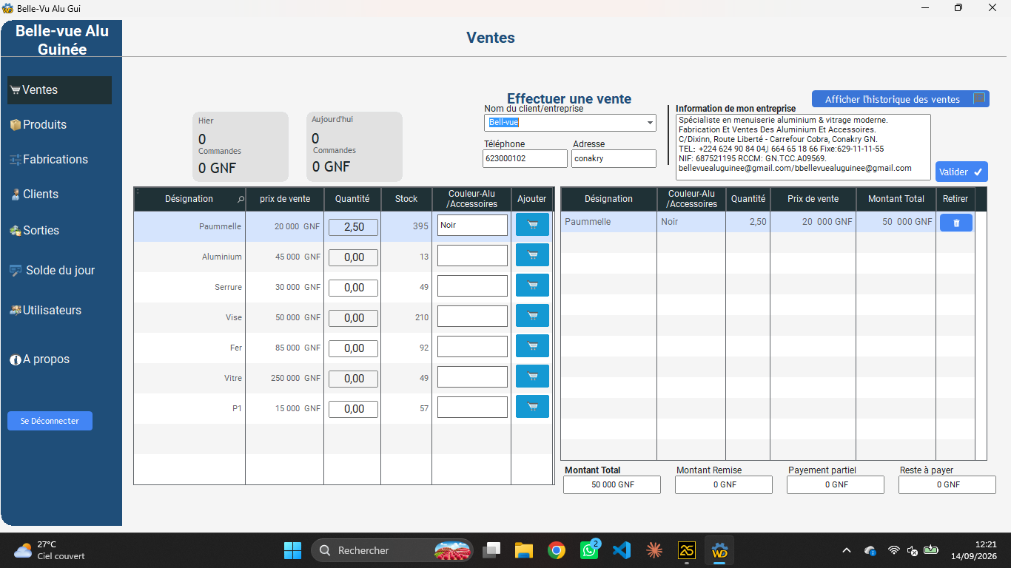Viewport: 1011px width, 568px height.
Task: Click the cart icon in the Aluminium row
Action: [x=532, y=255]
